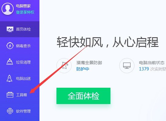Click the 登录享特权 login link
This screenshot has height=121, width=166.
point(25,12)
